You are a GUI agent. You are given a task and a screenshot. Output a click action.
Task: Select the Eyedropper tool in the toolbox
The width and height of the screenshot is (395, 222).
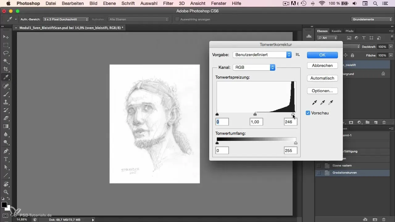pos(6,77)
